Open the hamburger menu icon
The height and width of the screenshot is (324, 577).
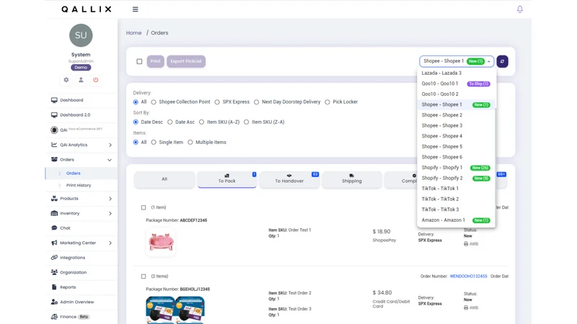click(136, 9)
